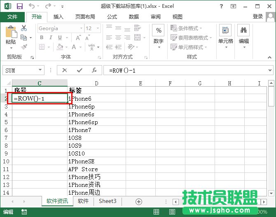This screenshot has width=276, height=217.
Task: Expand the formula bar chevron
Action: tap(270, 70)
